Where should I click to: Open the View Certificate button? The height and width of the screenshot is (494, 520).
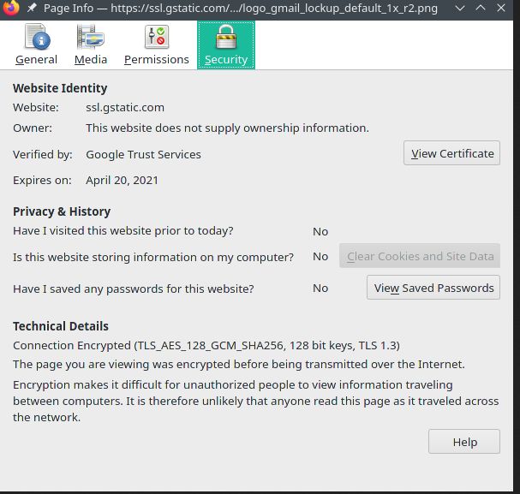click(451, 153)
